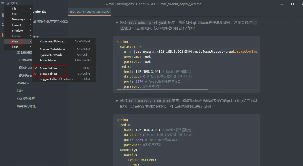The image size is (303, 166).
Task: Click the hamburger menu icon
Action: [x=2, y=3]
